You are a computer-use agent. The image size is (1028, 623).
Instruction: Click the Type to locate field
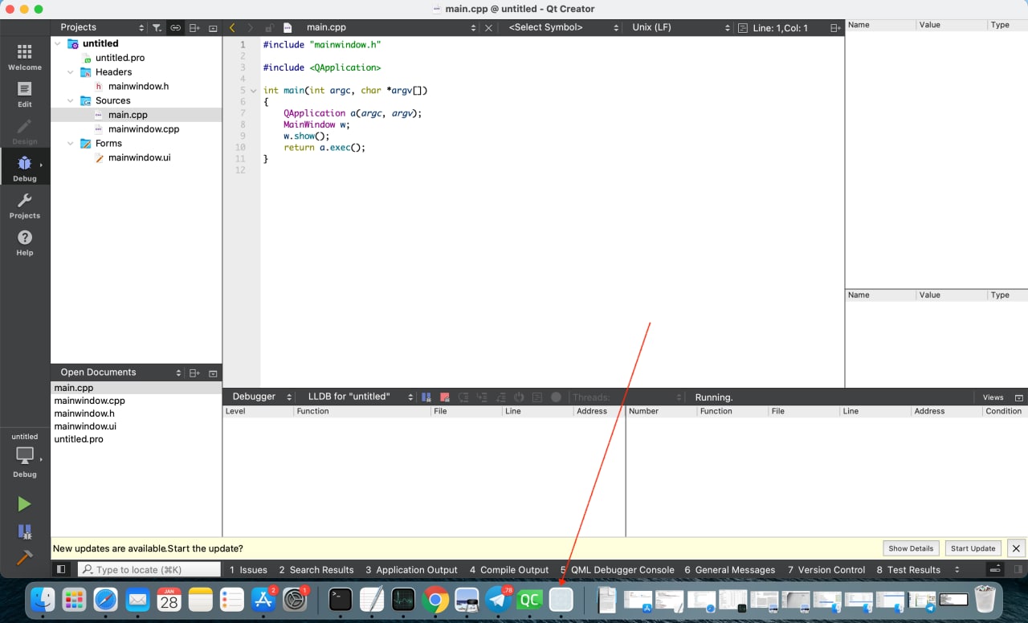click(149, 569)
